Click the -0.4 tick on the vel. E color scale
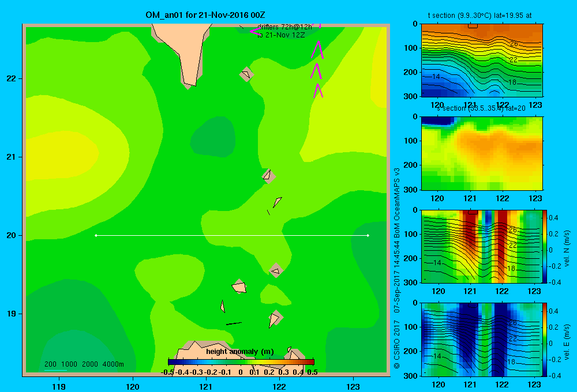The width and height of the screenshot is (577, 392). pyautogui.click(x=554, y=375)
